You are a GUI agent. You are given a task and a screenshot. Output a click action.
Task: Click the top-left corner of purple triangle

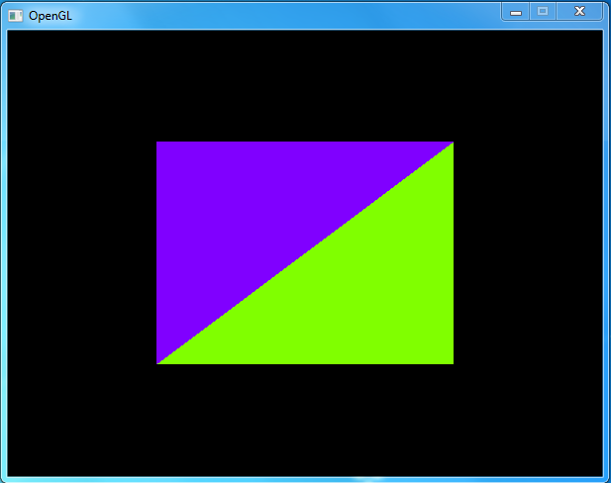pos(158,144)
